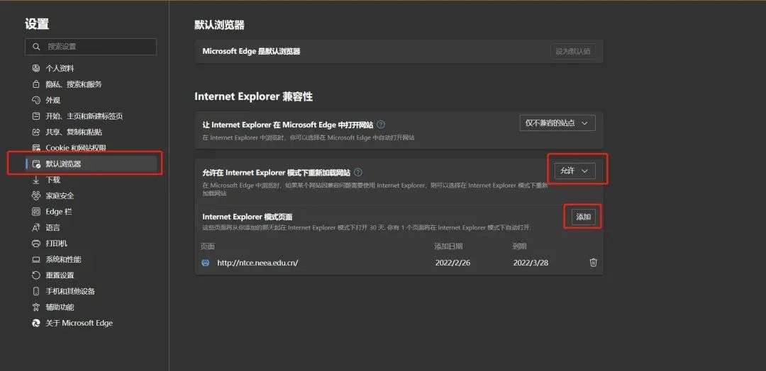Click the magnifier icon in settings search
Image resolution: width=766 pixels, height=371 pixels.
[36, 47]
